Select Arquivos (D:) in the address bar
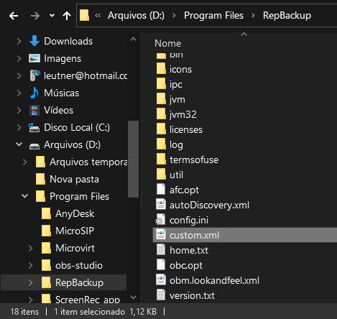This screenshot has height=319, width=337. pos(136,16)
